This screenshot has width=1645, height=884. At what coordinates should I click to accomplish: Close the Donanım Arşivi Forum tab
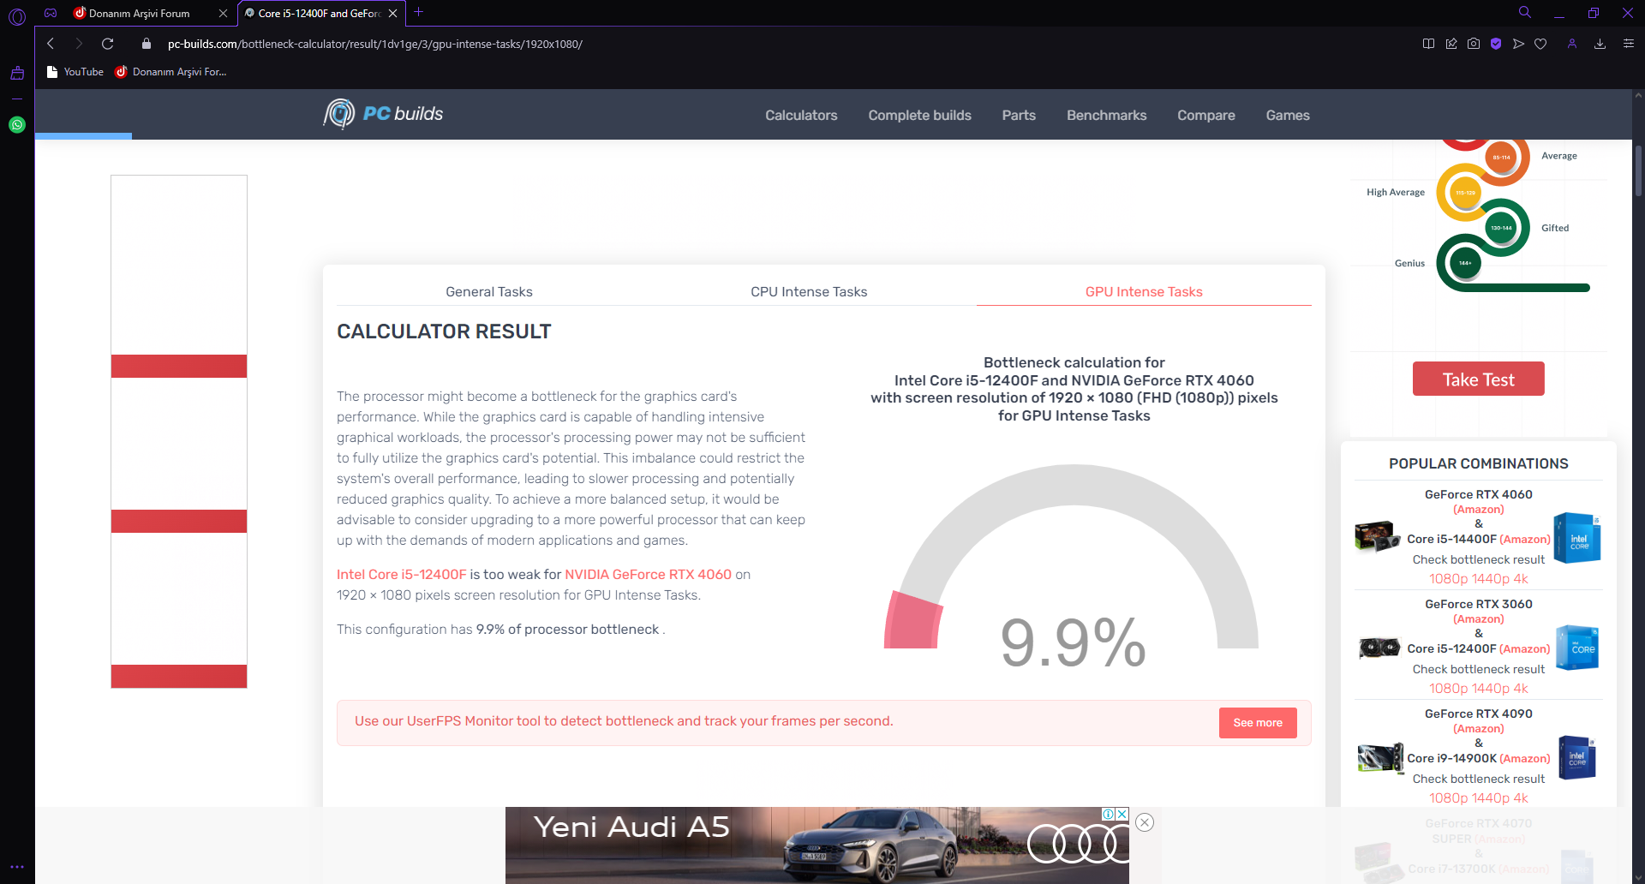[223, 14]
